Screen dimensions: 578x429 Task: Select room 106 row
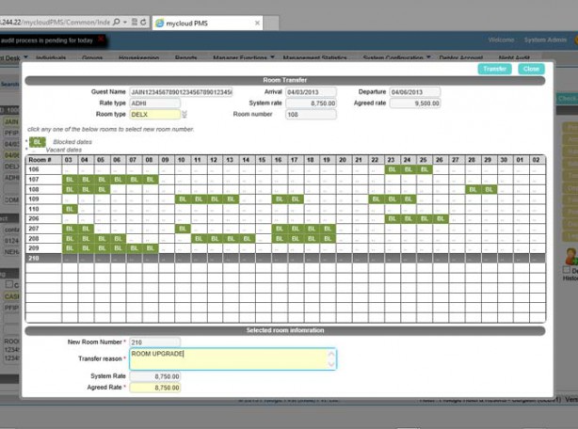tap(285, 169)
